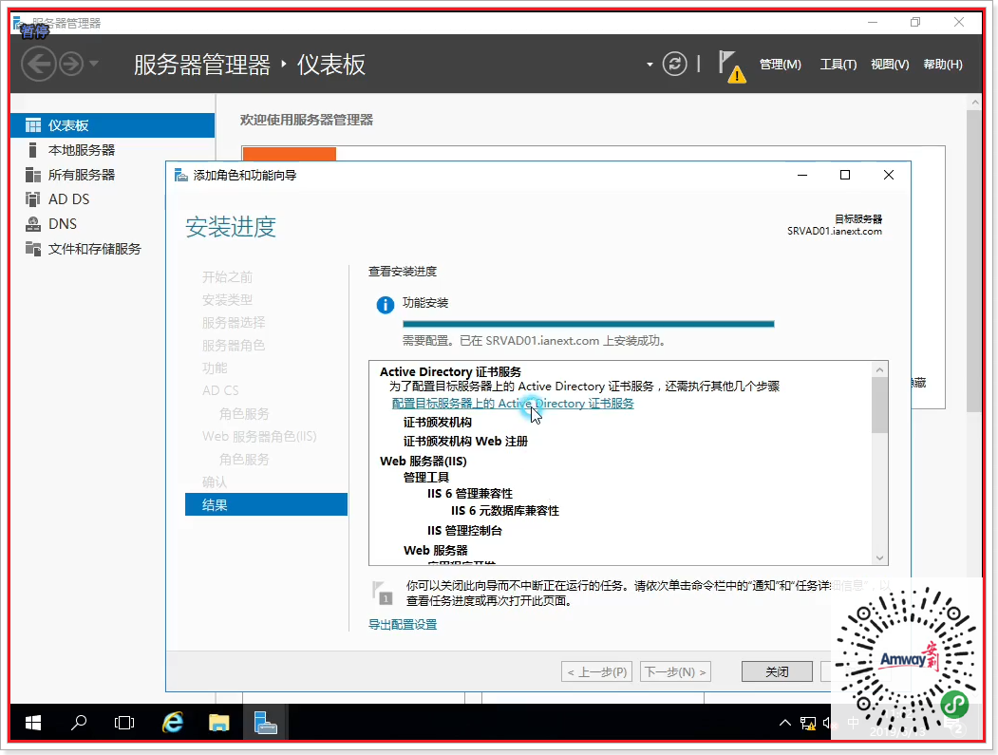Select the '证书颁发机构' entry in results
Image resolution: width=998 pixels, height=755 pixels.
(437, 422)
